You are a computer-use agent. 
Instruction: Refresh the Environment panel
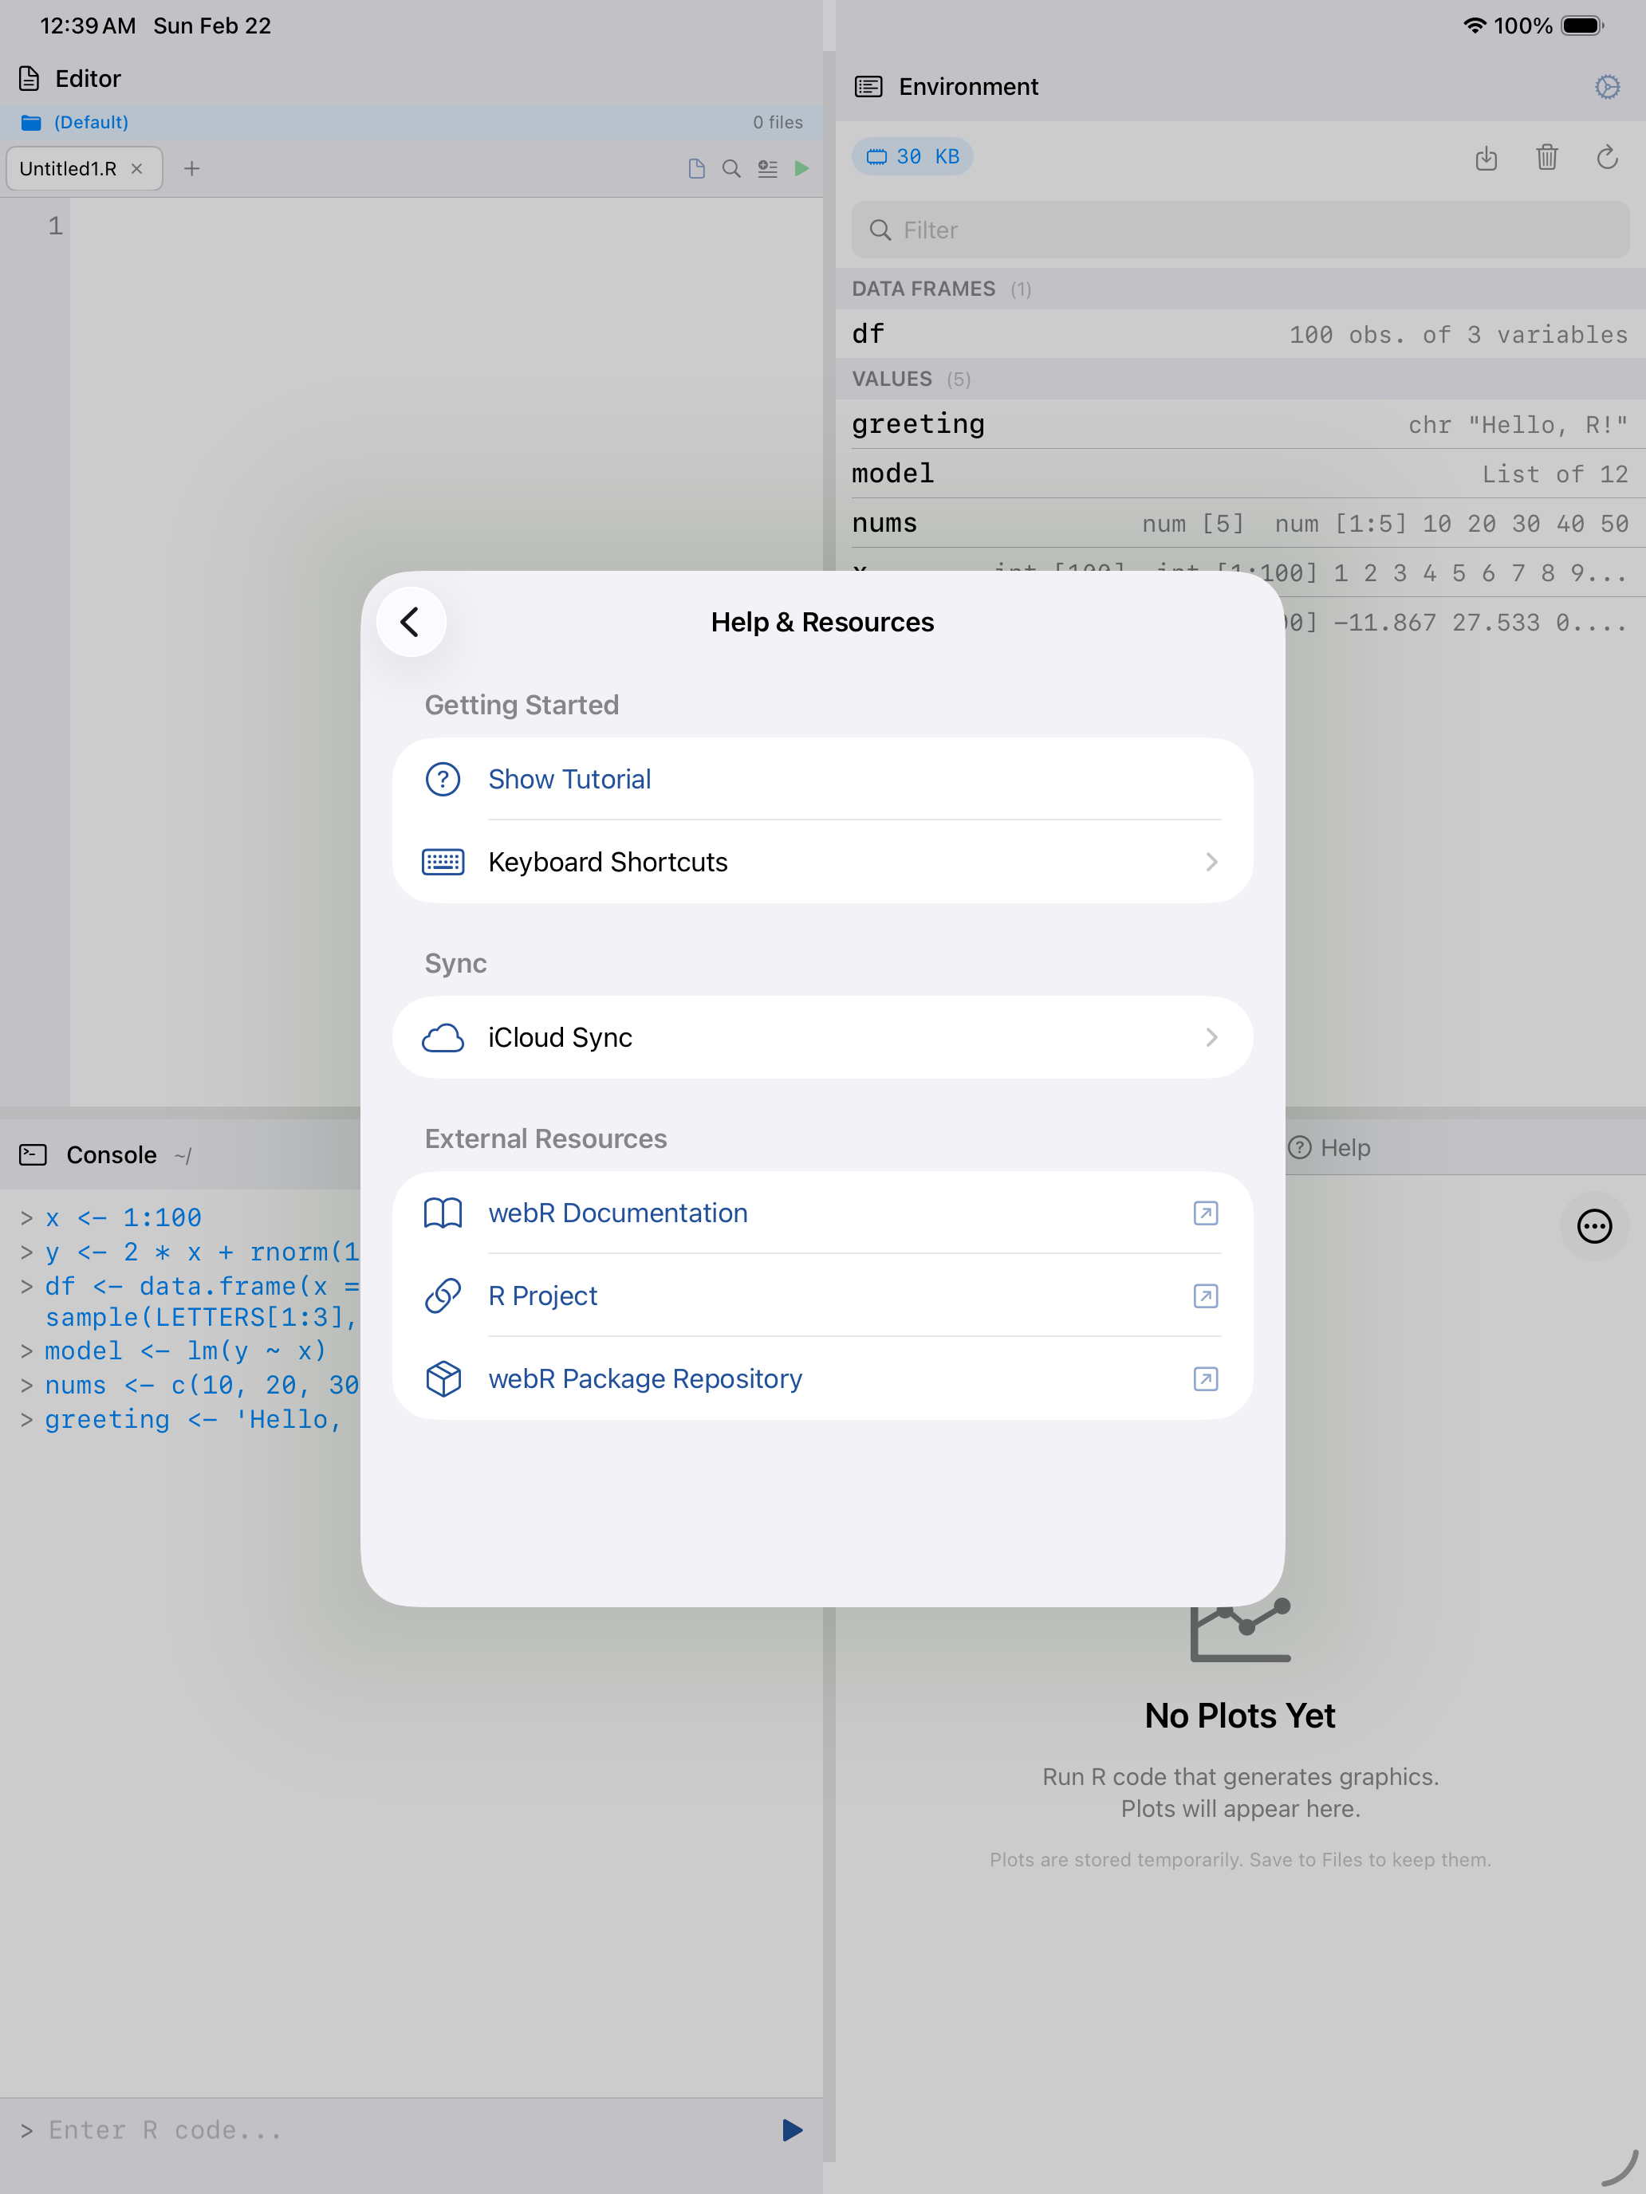coord(1607,158)
